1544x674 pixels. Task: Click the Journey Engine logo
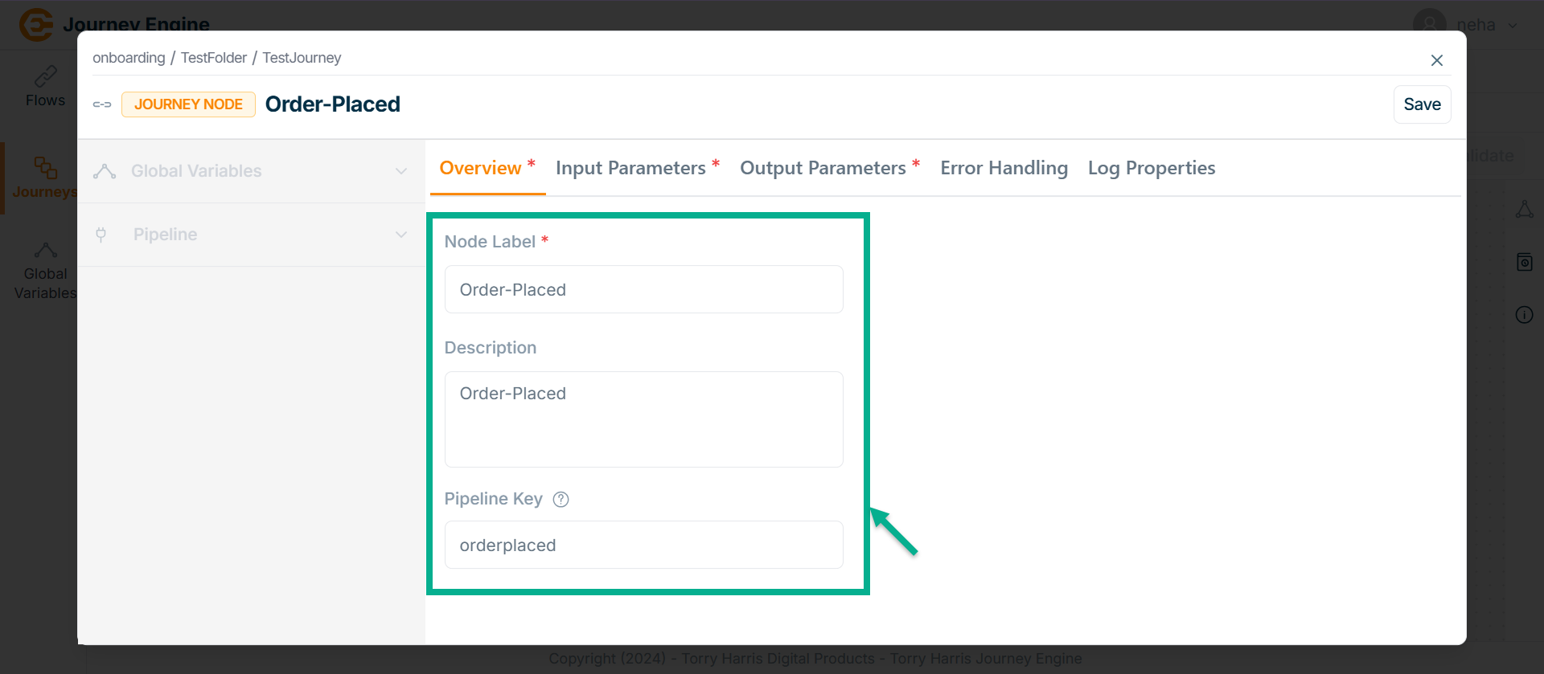click(x=36, y=24)
